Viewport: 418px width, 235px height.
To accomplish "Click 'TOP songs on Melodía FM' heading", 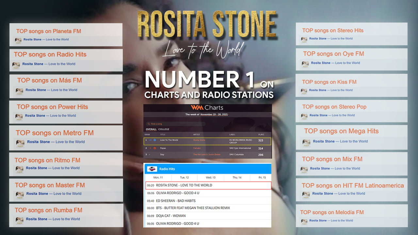I will click(332, 212).
